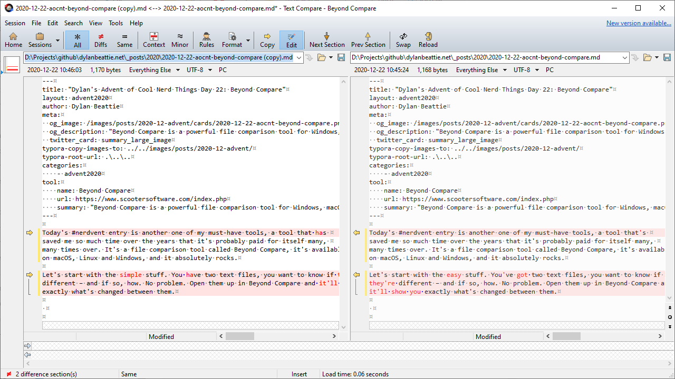The height and width of the screenshot is (379, 675).
Task: Open left UTF-8 encoding dropdown
Action: [x=200, y=70]
